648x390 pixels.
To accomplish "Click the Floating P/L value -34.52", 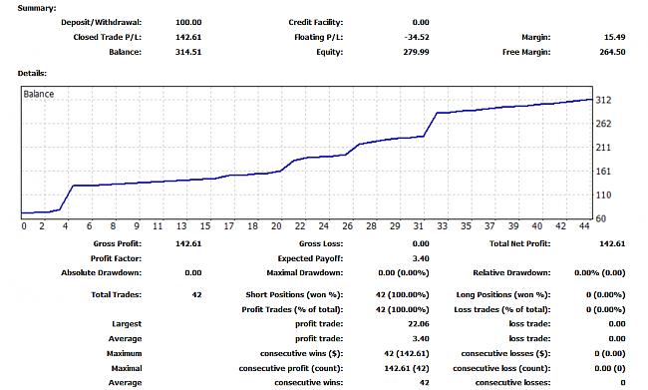I will click(417, 37).
